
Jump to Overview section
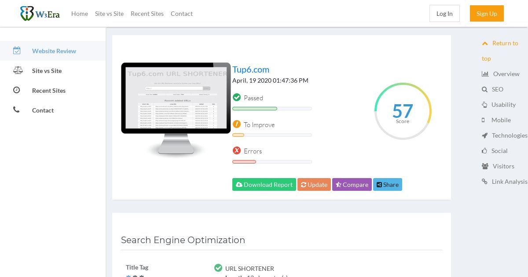click(x=506, y=74)
